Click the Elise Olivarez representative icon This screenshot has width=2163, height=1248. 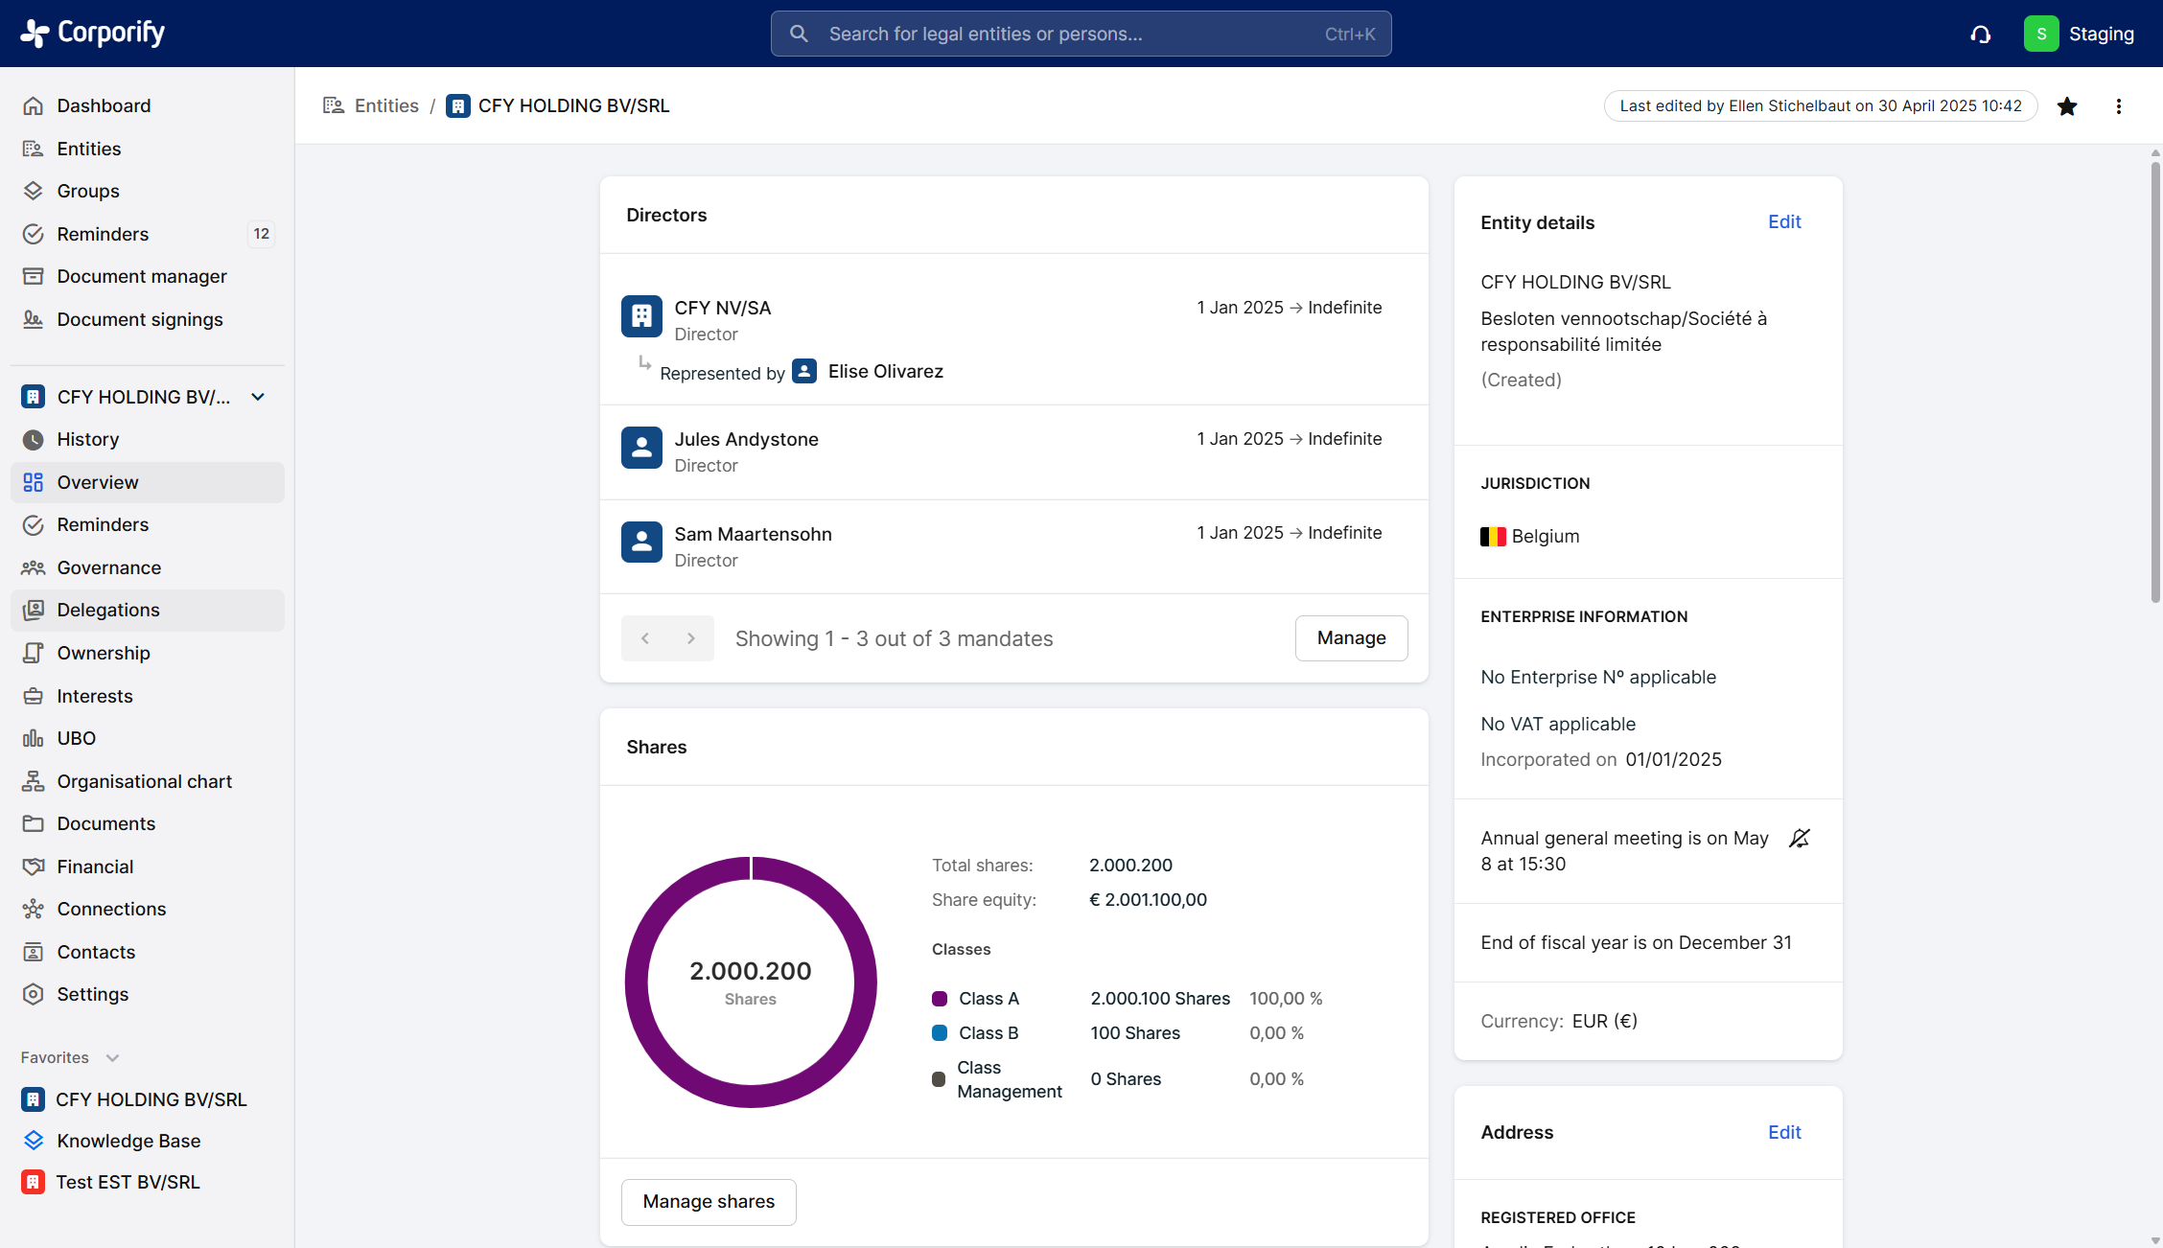(804, 371)
